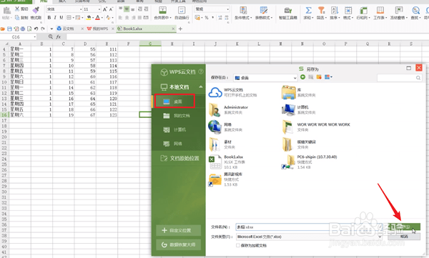Click the 查找 magnifier icon

[x=415, y=11]
